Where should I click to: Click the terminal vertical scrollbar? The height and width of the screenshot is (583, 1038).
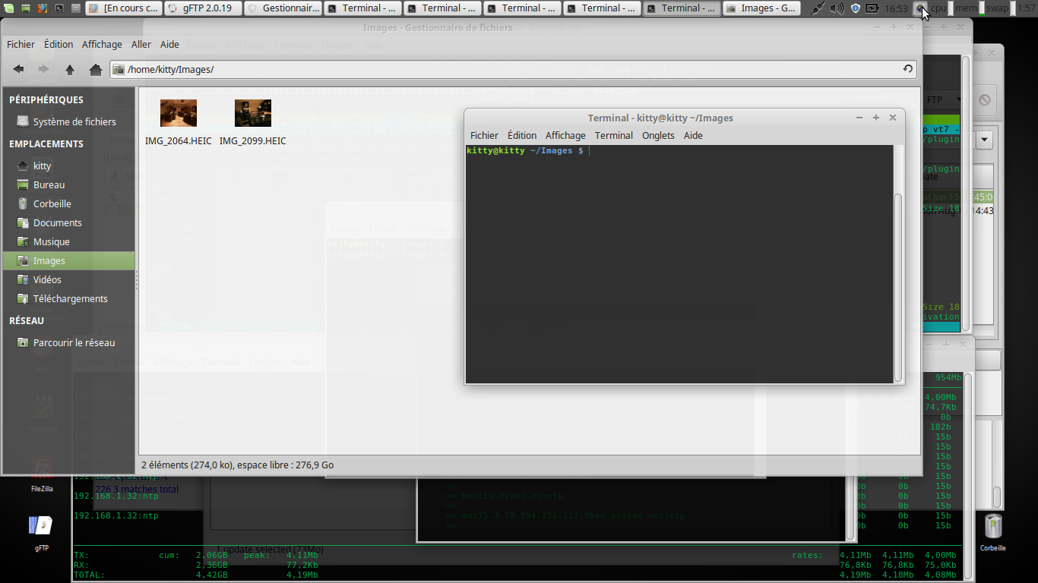[898, 287]
